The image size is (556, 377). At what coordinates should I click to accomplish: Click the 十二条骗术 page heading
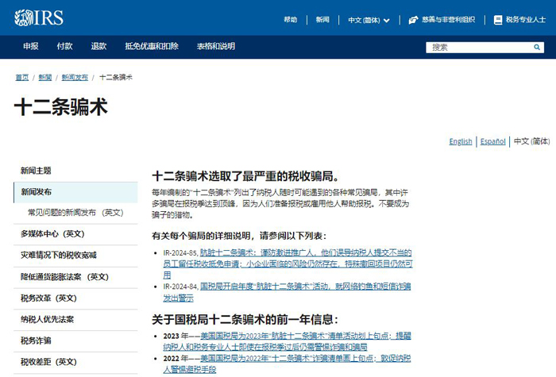click(61, 106)
